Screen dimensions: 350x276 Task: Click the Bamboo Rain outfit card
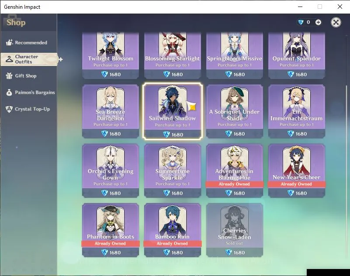[x=173, y=230]
